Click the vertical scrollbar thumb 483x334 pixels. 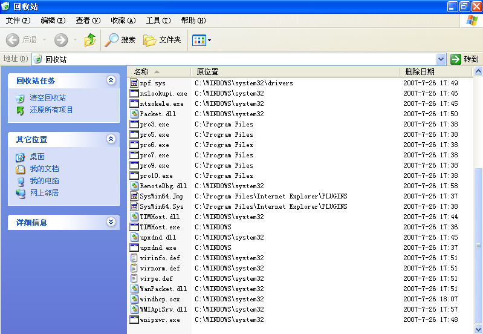[x=478, y=246]
